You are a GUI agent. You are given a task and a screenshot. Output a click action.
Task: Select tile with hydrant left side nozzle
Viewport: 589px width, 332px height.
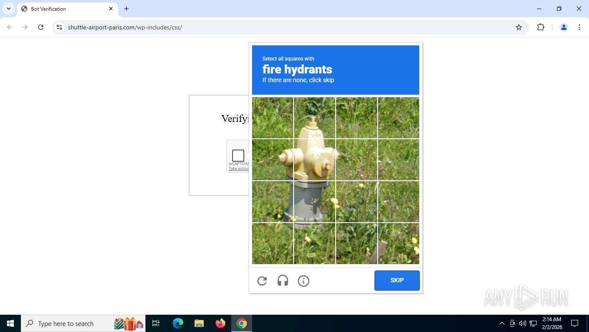coord(272,160)
